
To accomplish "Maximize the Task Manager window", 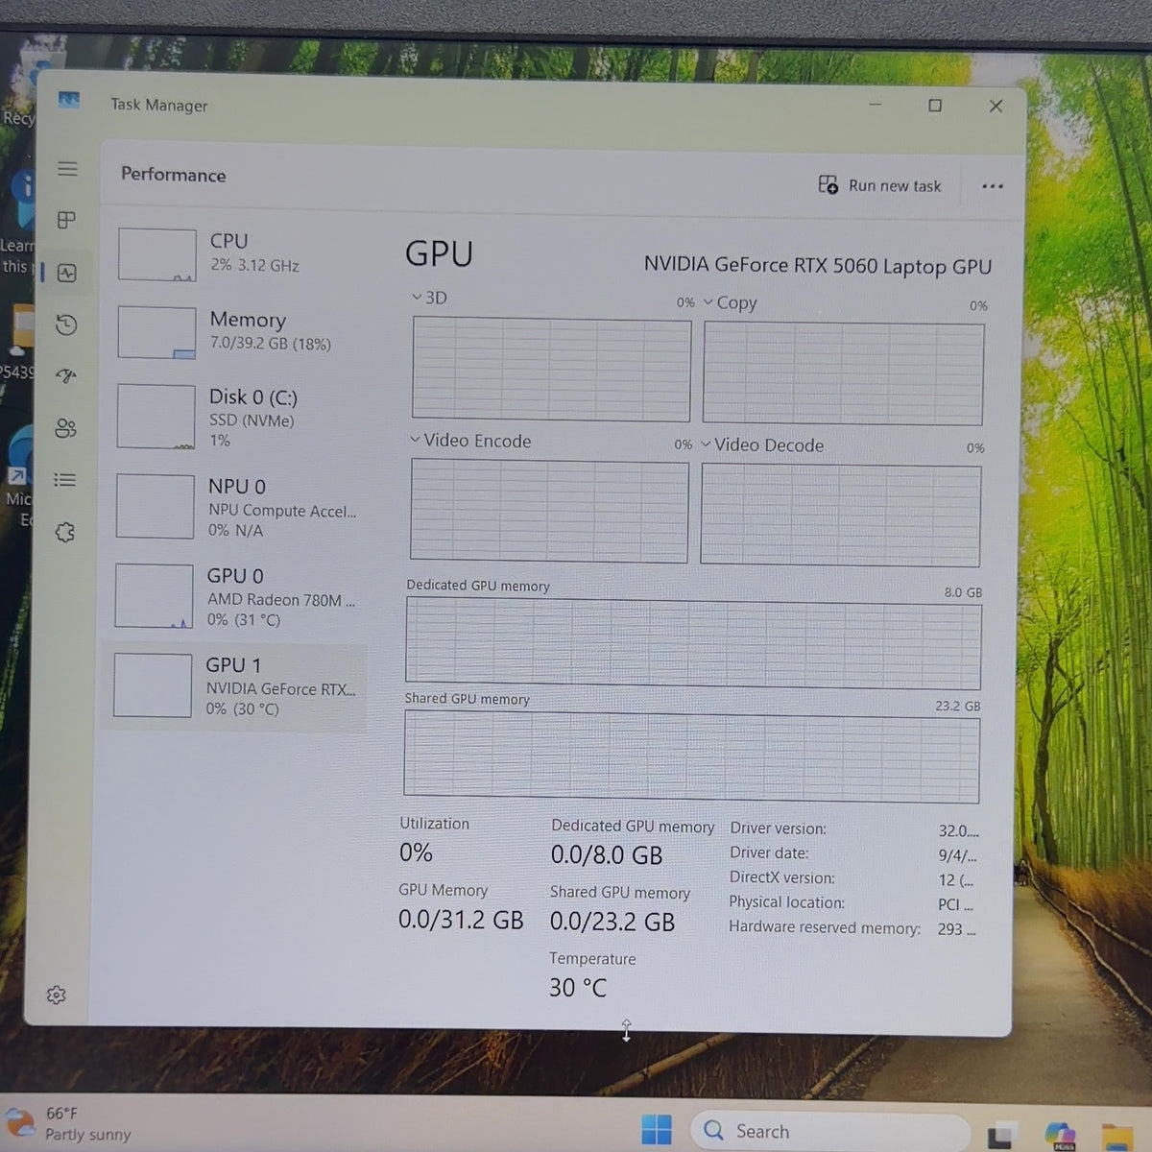I will pyautogui.click(x=935, y=106).
